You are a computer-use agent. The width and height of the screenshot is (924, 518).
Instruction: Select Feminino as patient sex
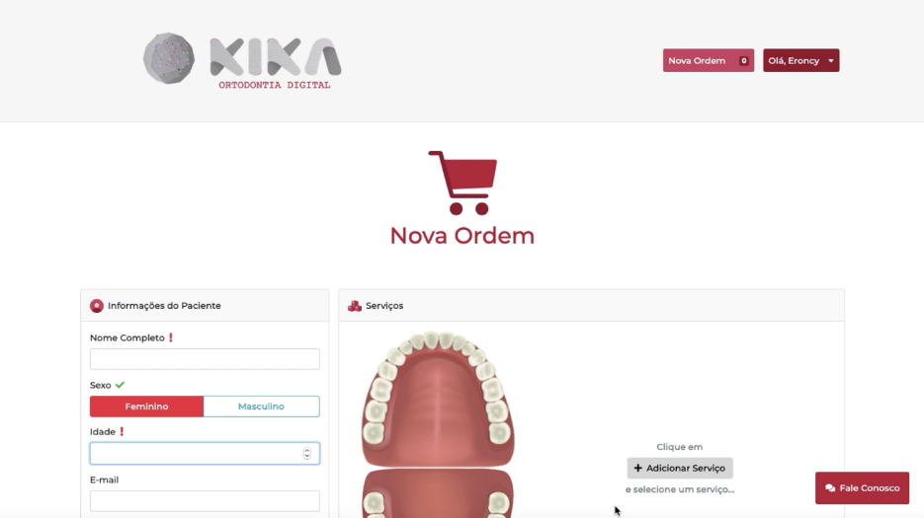coord(146,407)
